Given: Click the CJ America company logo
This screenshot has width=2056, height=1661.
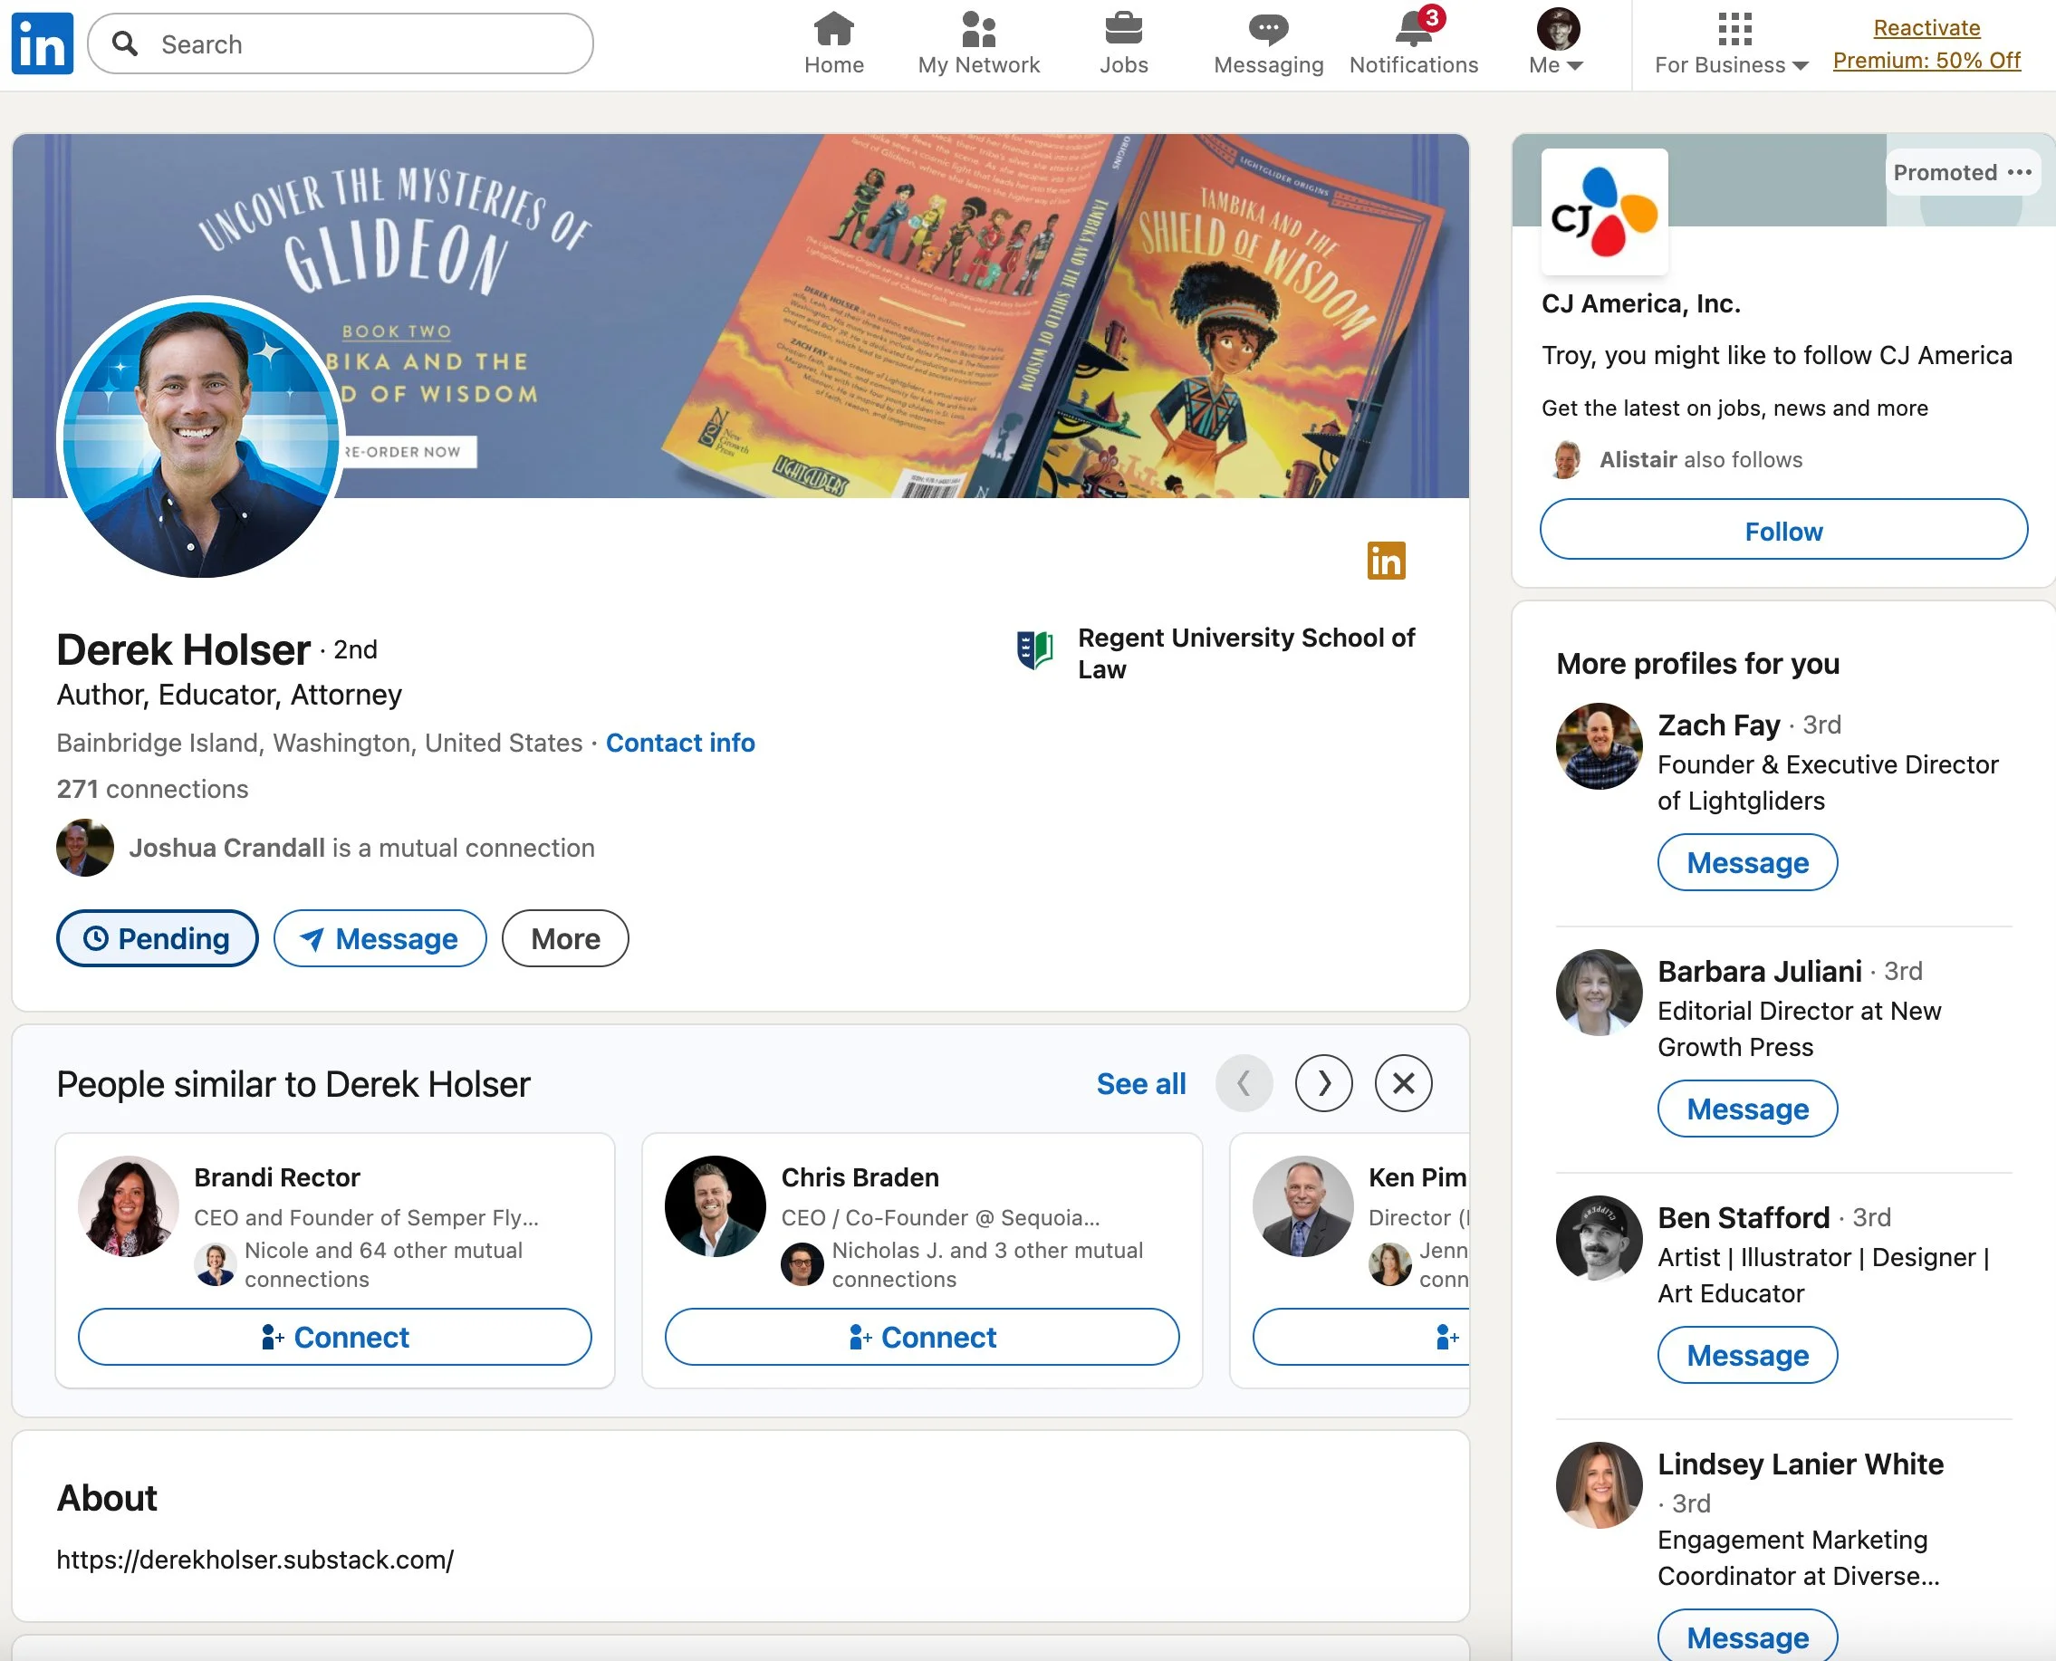Looking at the screenshot, I should tap(1604, 211).
